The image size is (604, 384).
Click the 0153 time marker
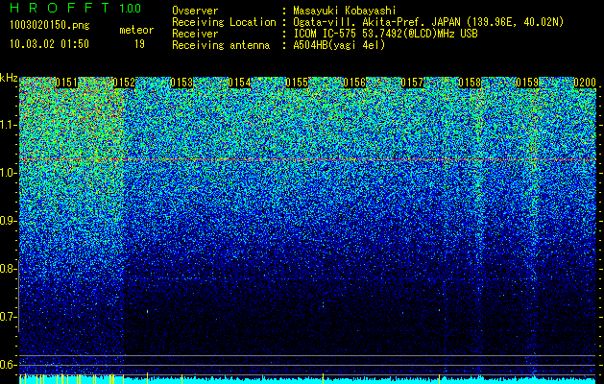(x=181, y=83)
